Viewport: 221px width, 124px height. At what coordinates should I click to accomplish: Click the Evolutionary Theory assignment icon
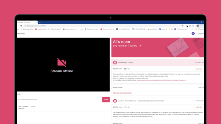(x=115, y=62)
